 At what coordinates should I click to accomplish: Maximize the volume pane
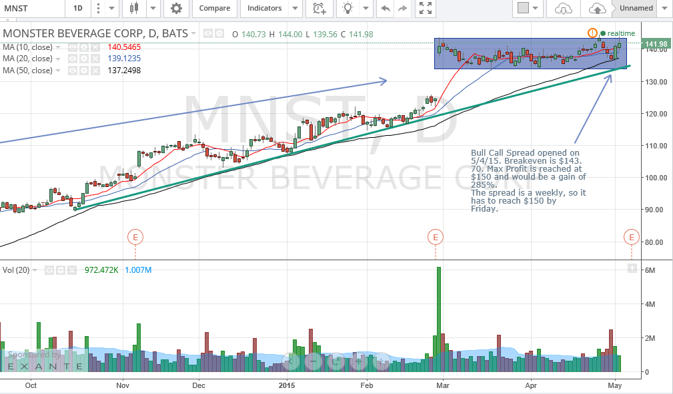tap(632, 268)
